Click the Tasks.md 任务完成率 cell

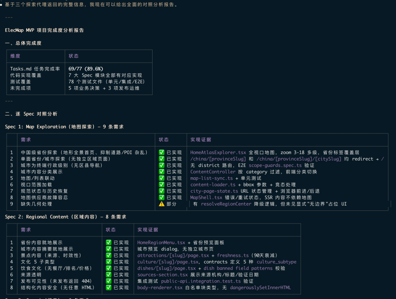pyautogui.click(x=35, y=69)
